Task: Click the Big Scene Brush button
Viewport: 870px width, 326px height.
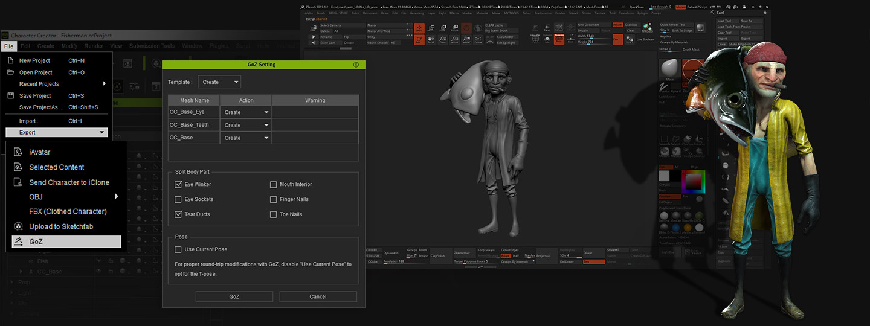Action: pos(501,31)
